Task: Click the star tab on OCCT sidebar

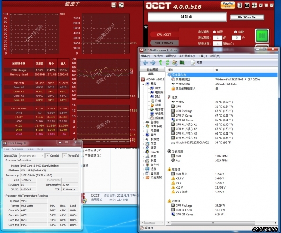Action: tap(146, 27)
